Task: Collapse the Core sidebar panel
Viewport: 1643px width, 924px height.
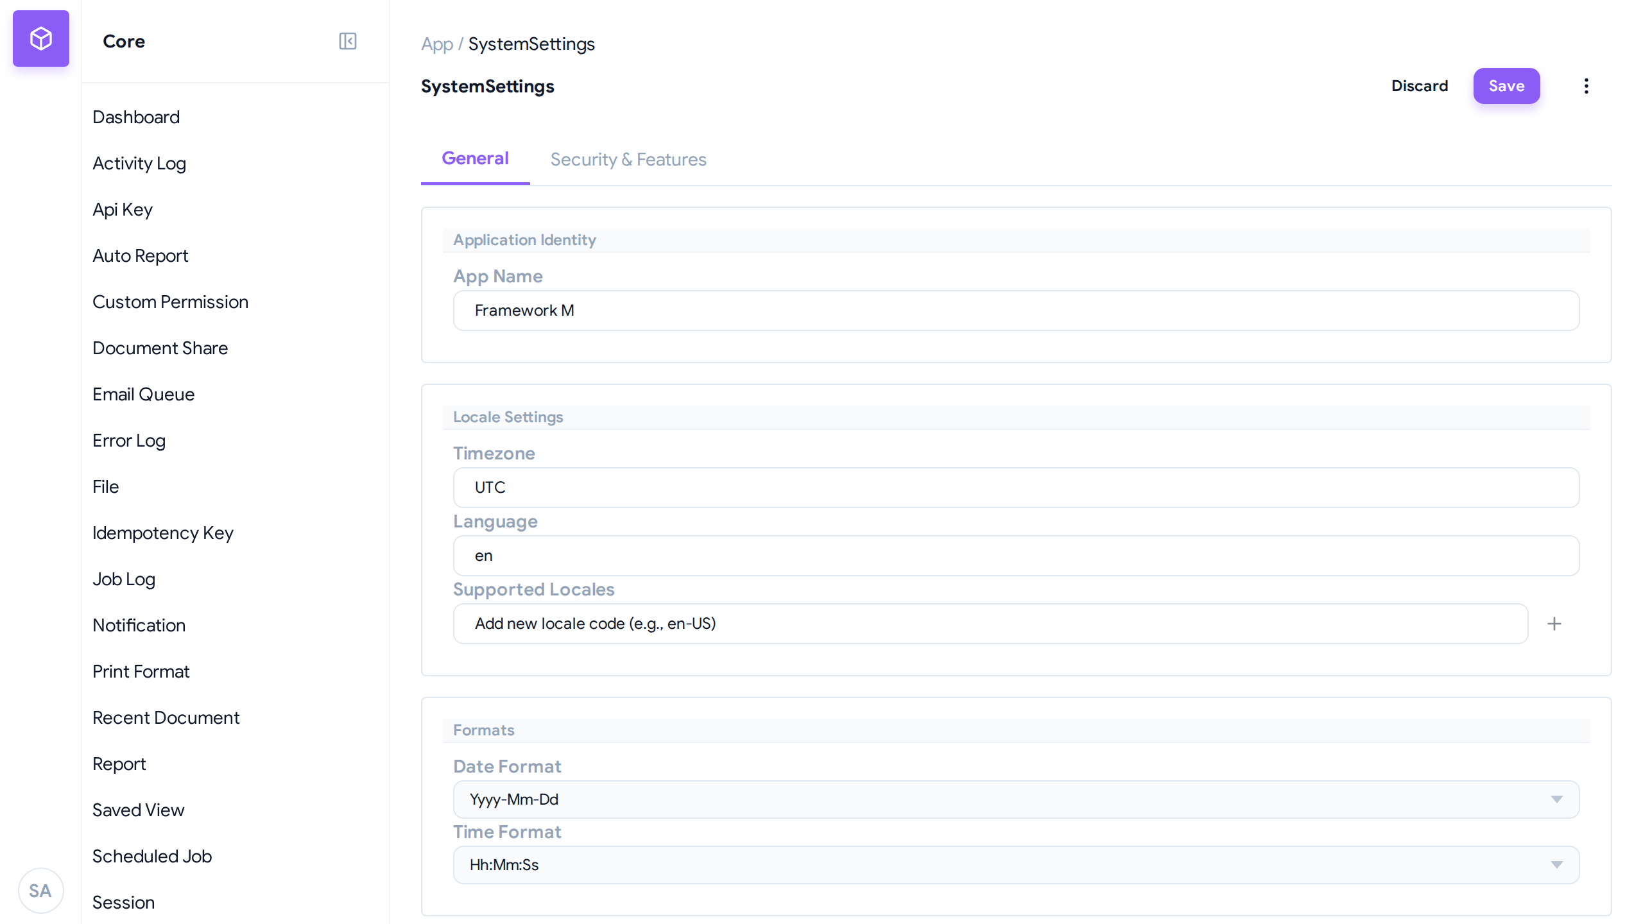Action: (x=347, y=41)
